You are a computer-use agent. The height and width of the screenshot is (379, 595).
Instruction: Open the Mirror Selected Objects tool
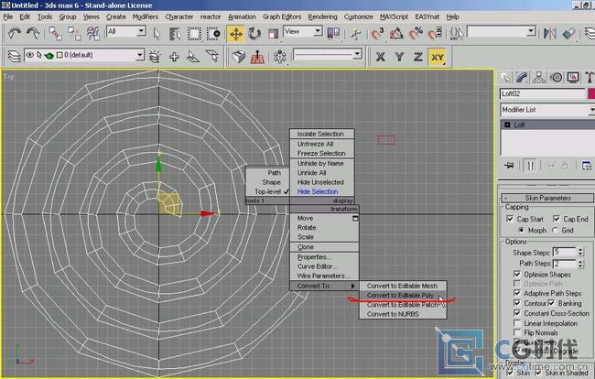pyautogui.click(x=549, y=34)
